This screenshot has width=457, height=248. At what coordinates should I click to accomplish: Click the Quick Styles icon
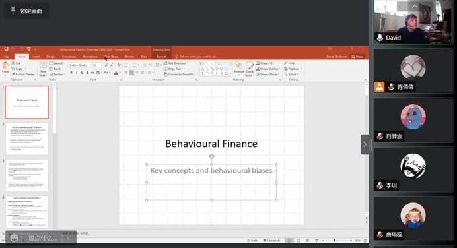250,69
